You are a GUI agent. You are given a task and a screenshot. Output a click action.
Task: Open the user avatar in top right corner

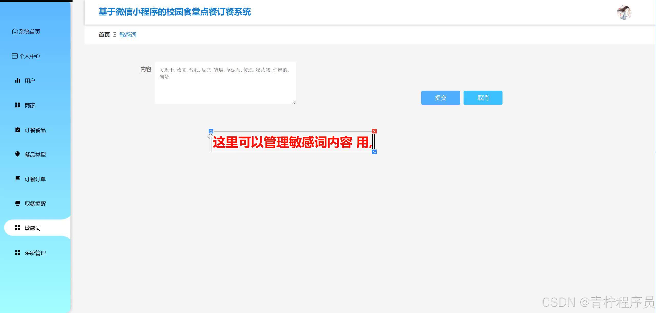pyautogui.click(x=624, y=12)
